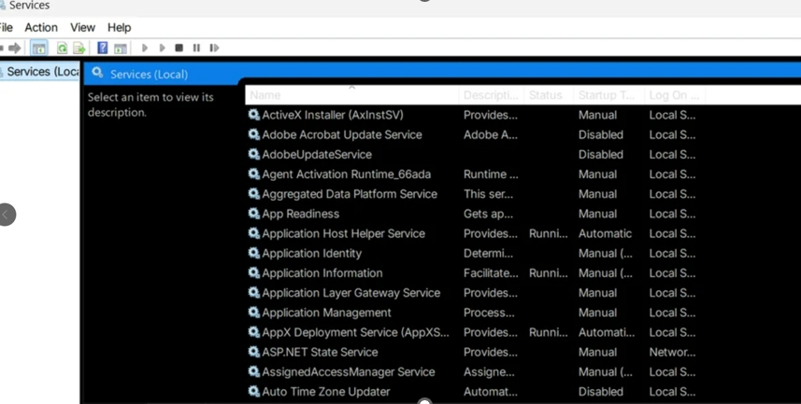Click the Pause Service toolbar icon
The width and height of the screenshot is (801, 404).
(x=196, y=48)
